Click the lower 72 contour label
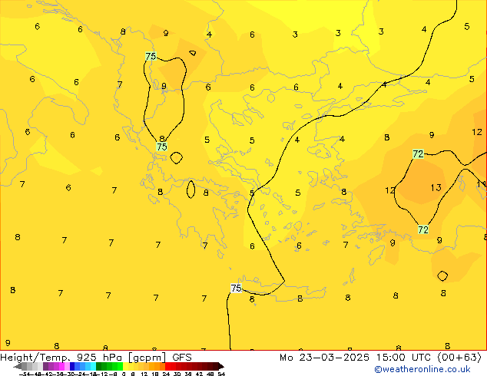487x376 pixels. pos(423,229)
